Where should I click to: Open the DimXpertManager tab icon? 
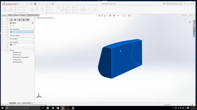click(23, 20)
